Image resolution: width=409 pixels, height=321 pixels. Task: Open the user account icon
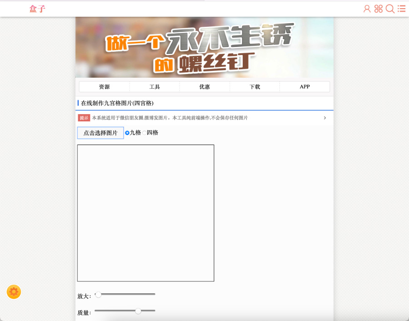367,9
